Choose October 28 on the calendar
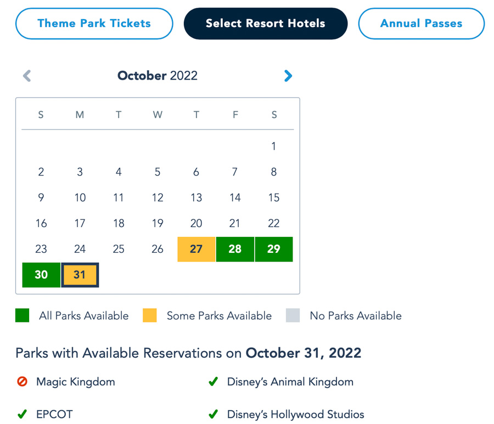494x424 pixels. click(x=235, y=249)
